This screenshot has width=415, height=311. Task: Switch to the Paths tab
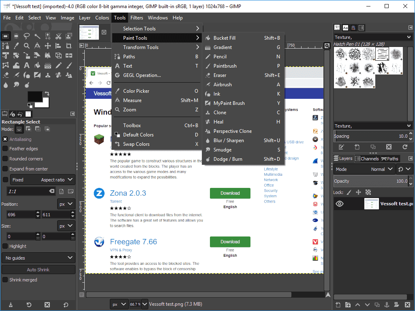pyautogui.click(x=390, y=159)
